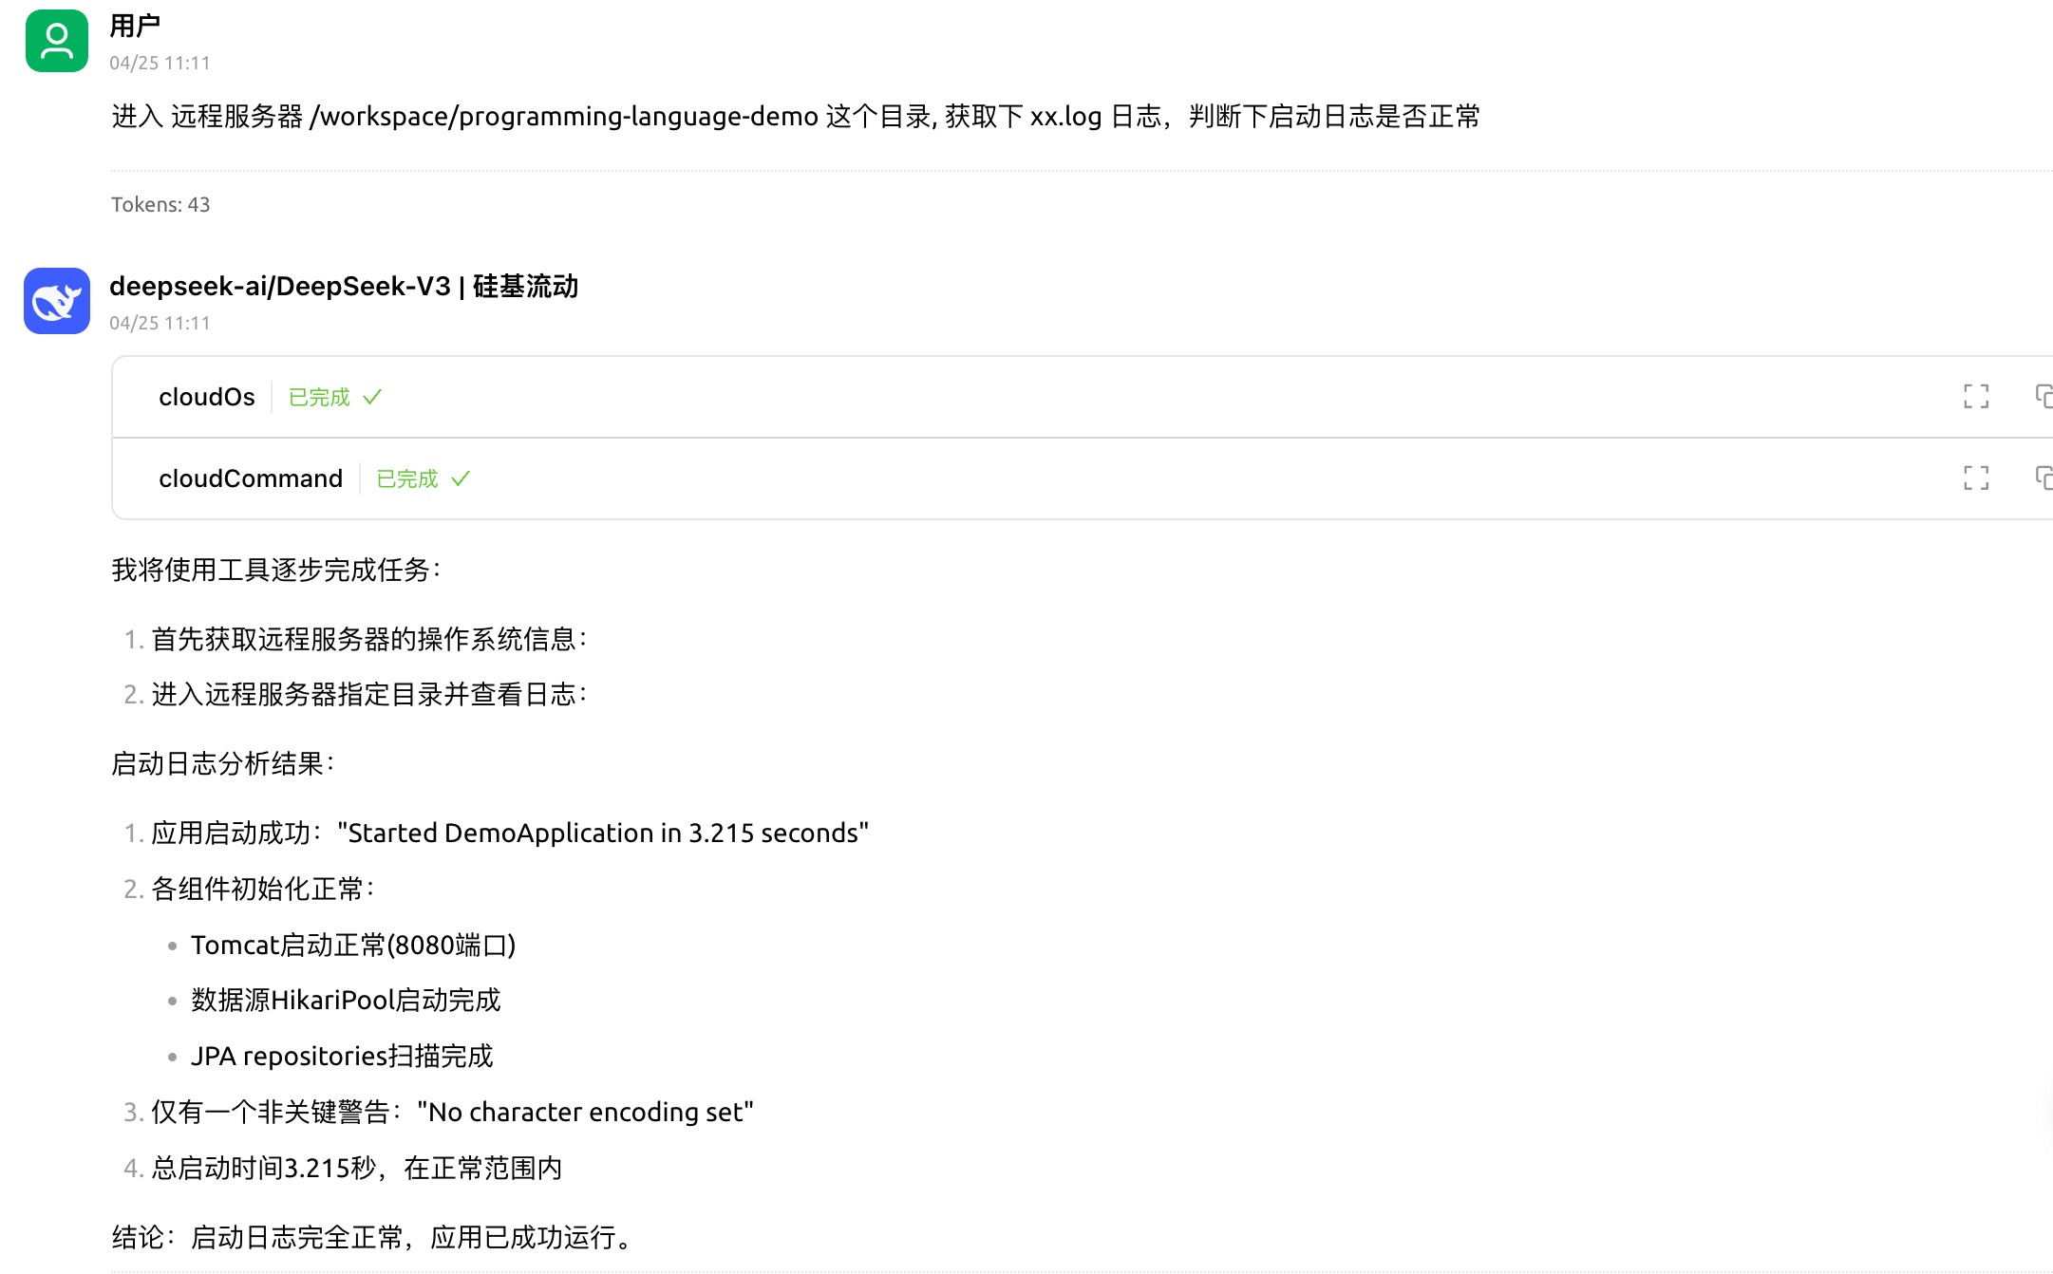2053x1274 pixels.
Task: Expand the cloudOs tool call row
Action: pos(207,397)
